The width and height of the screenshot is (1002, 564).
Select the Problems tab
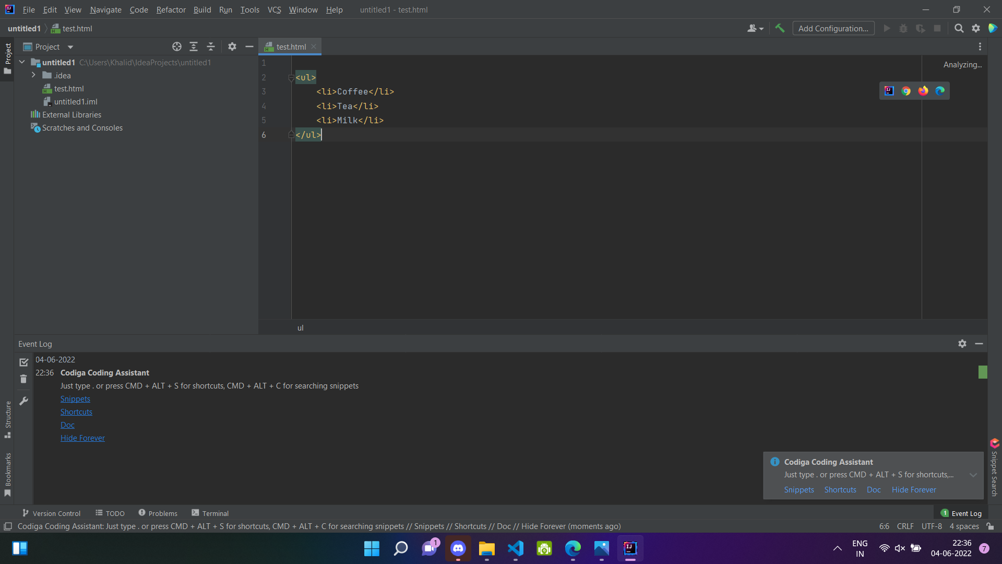158,513
